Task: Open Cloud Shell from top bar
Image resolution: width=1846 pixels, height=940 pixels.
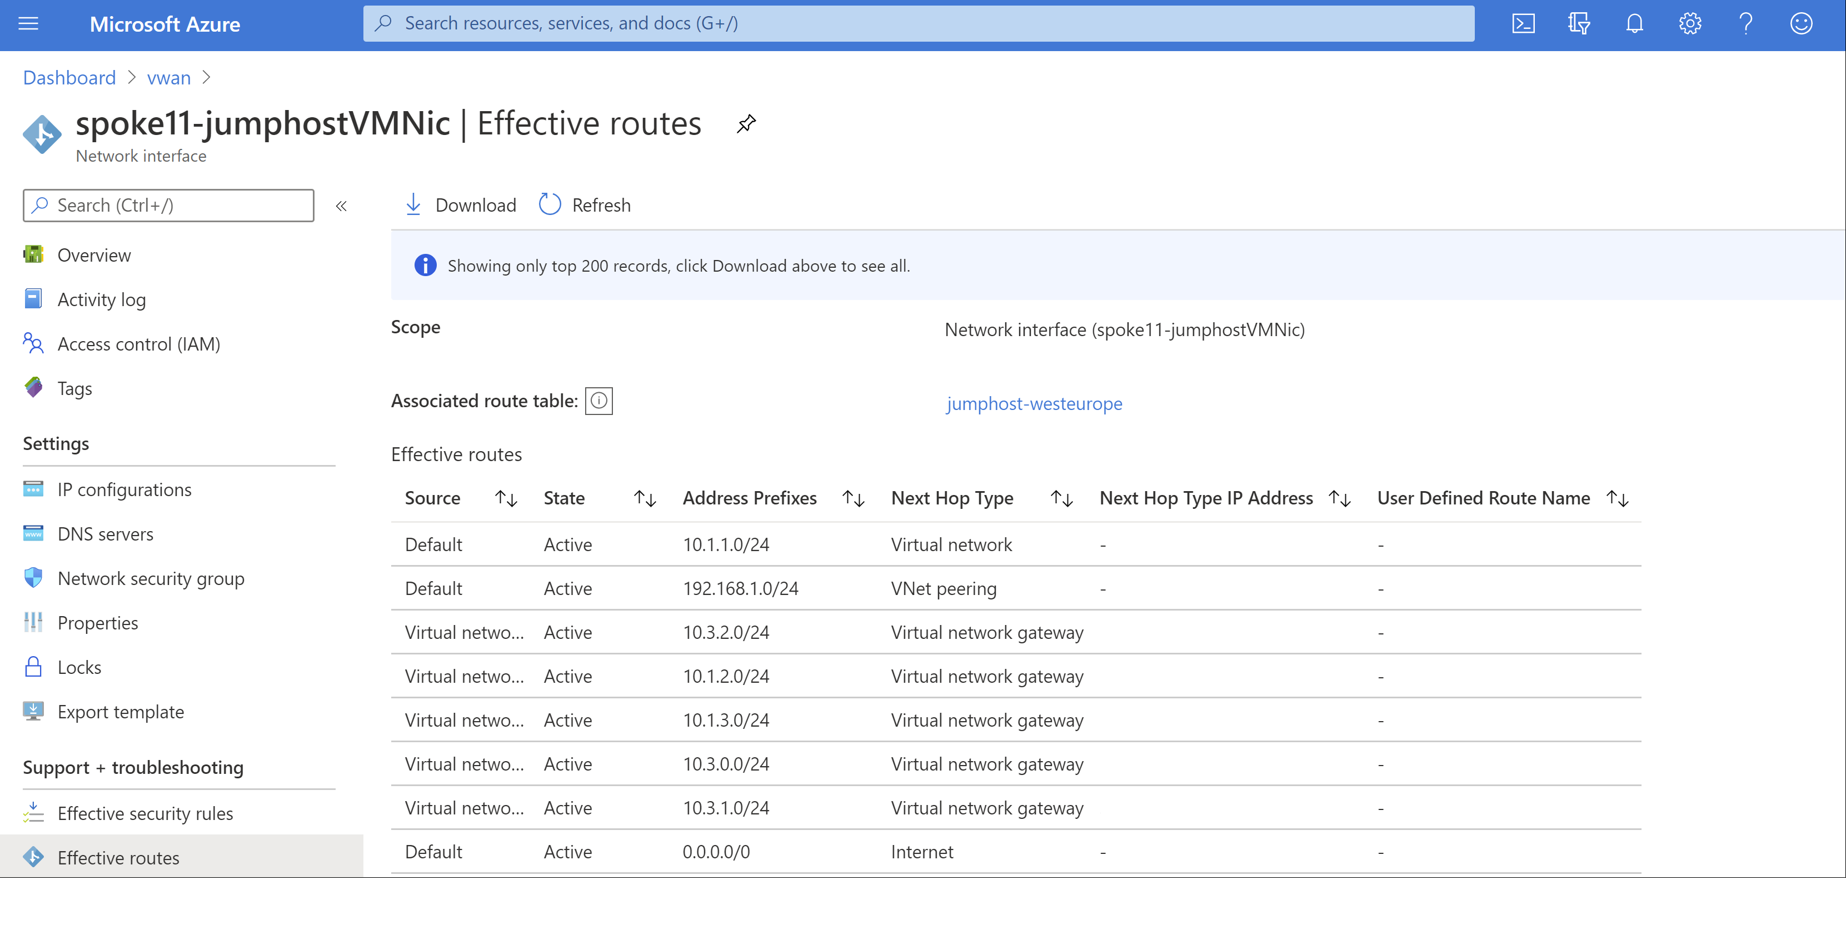Action: click(1523, 24)
